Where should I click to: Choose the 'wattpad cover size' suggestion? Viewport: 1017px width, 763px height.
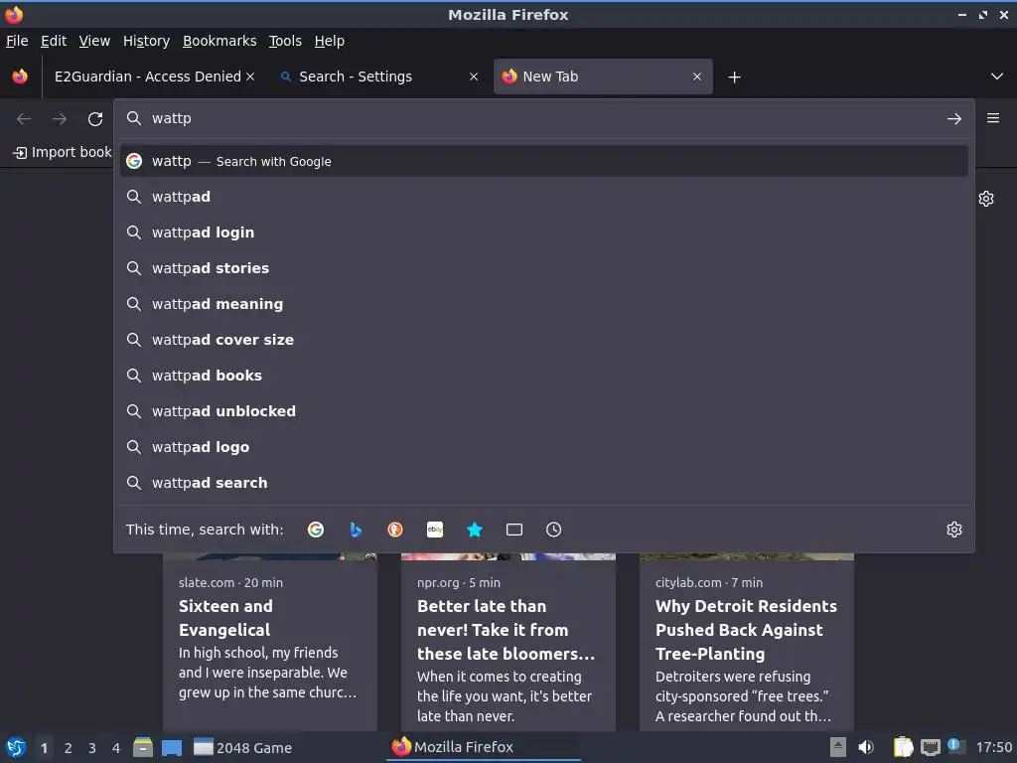[544, 340]
